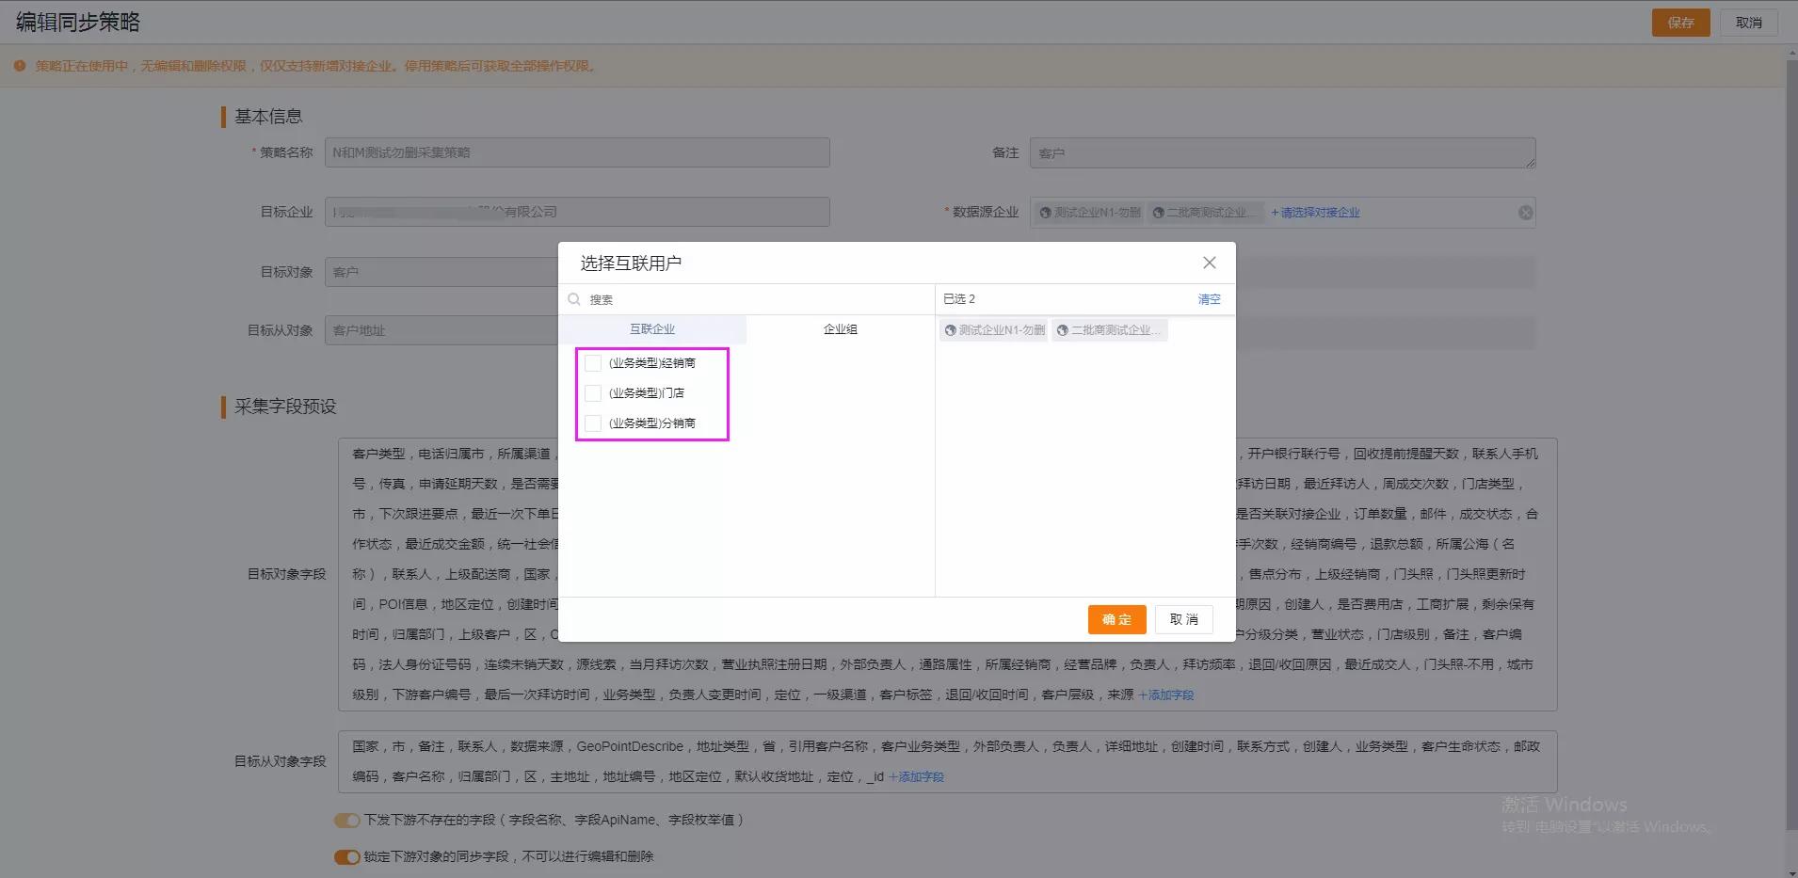Click the 基本信息 section heading
This screenshot has width=1798, height=878.
tap(268, 117)
